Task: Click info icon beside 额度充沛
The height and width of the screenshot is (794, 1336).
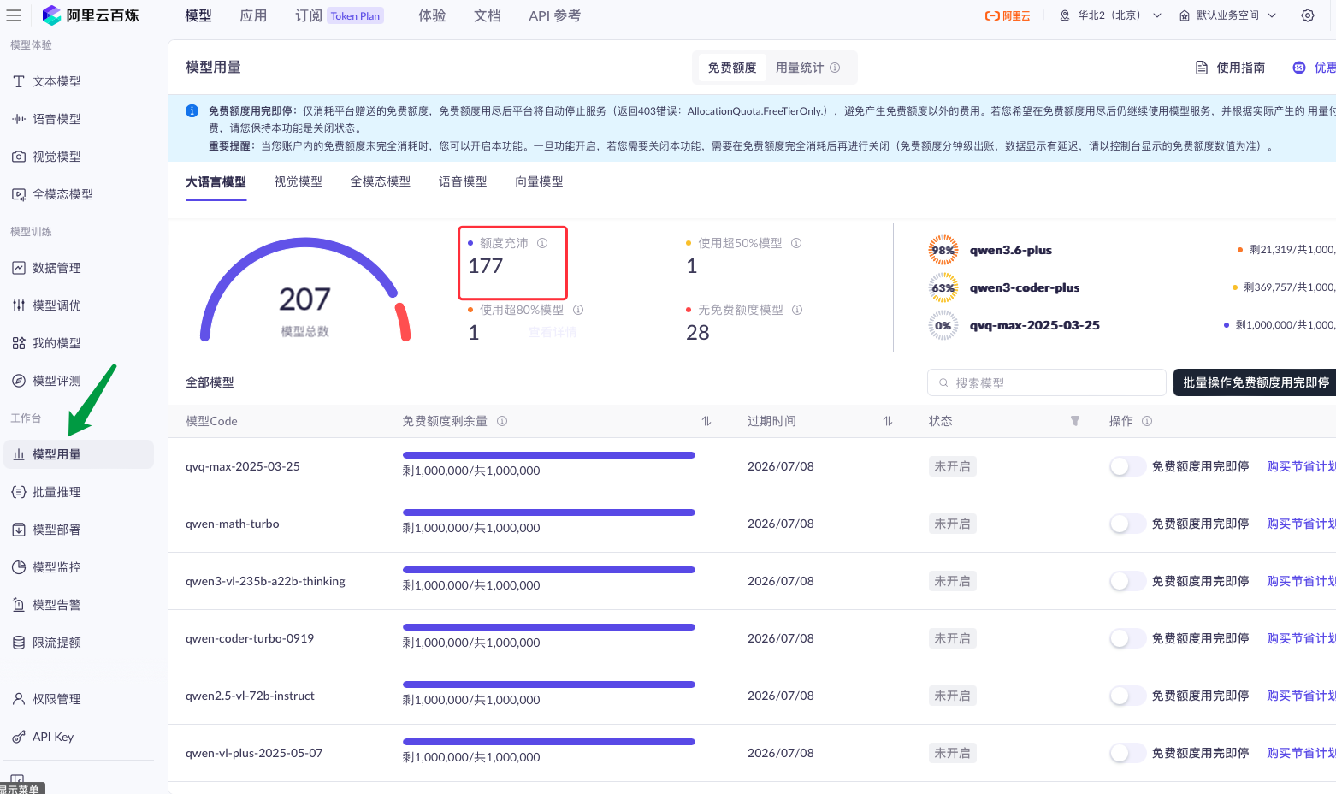Action: coord(542,243)
